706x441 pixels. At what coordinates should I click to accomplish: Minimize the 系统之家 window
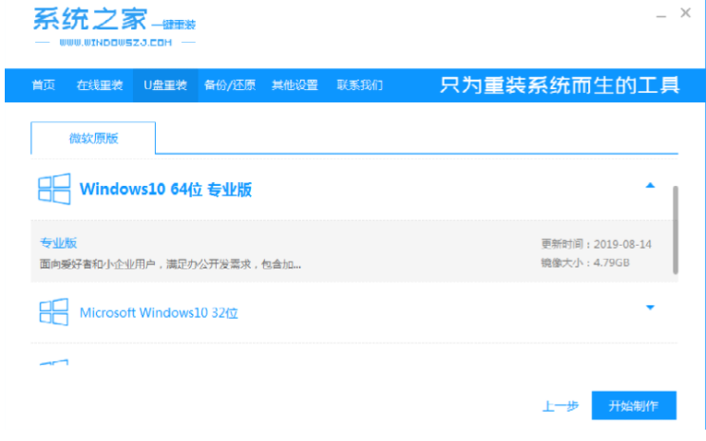coord(660,16)
